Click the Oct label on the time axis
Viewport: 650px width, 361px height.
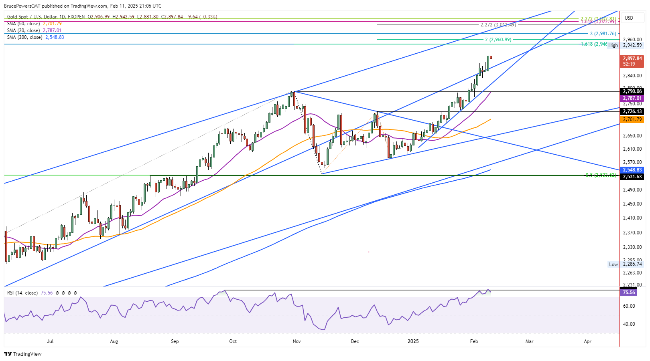point(233,341)
